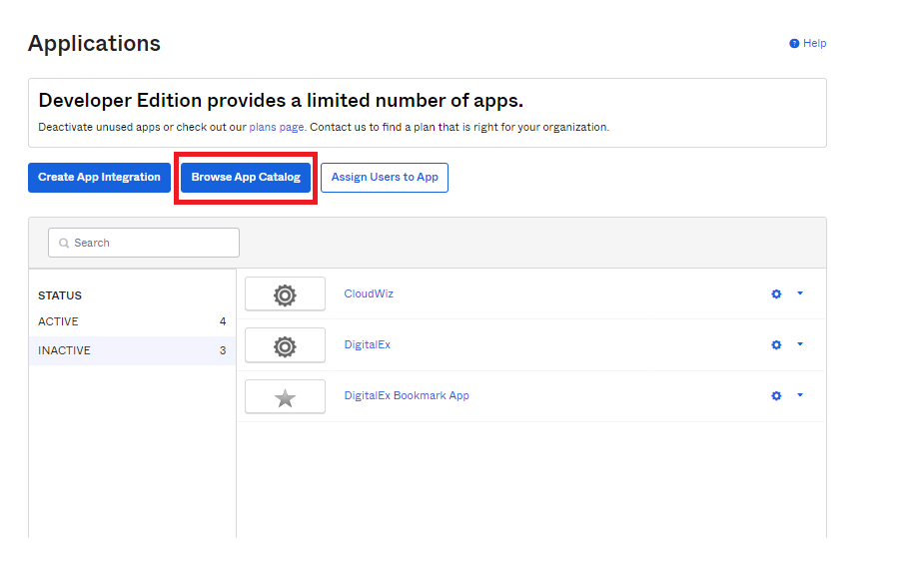The height and width of the screenshot is (569, 901).
Task: Click the Help question mark icon
Action: click(x=794, y=44)
